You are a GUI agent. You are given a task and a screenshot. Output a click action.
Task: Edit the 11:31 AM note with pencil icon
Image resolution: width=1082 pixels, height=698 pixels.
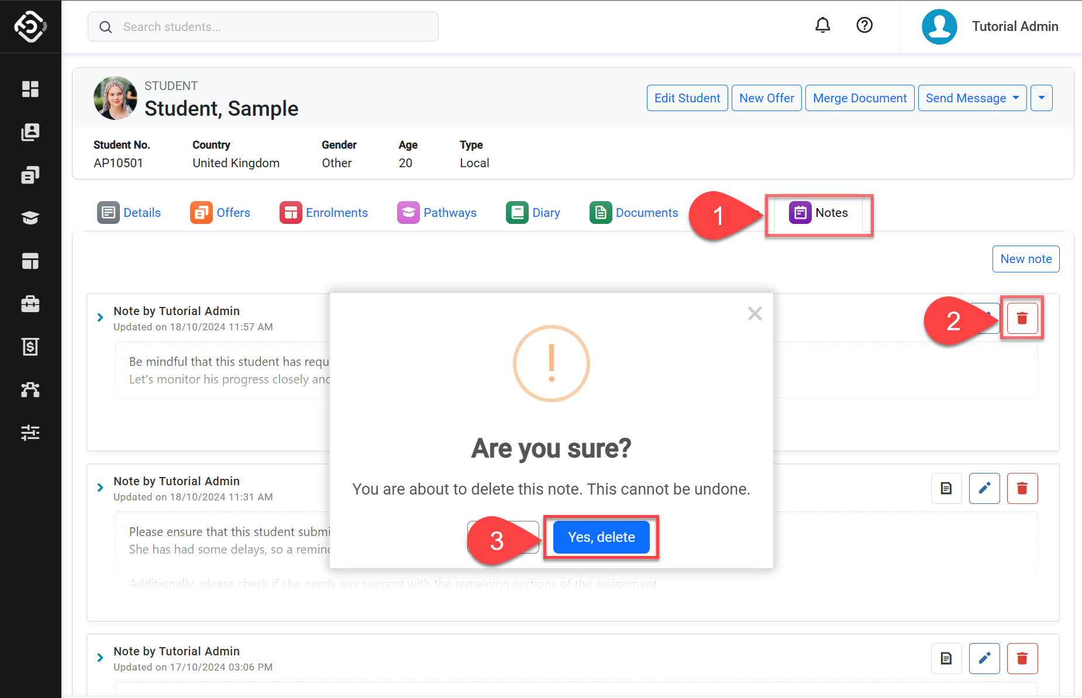pos(984,488)
